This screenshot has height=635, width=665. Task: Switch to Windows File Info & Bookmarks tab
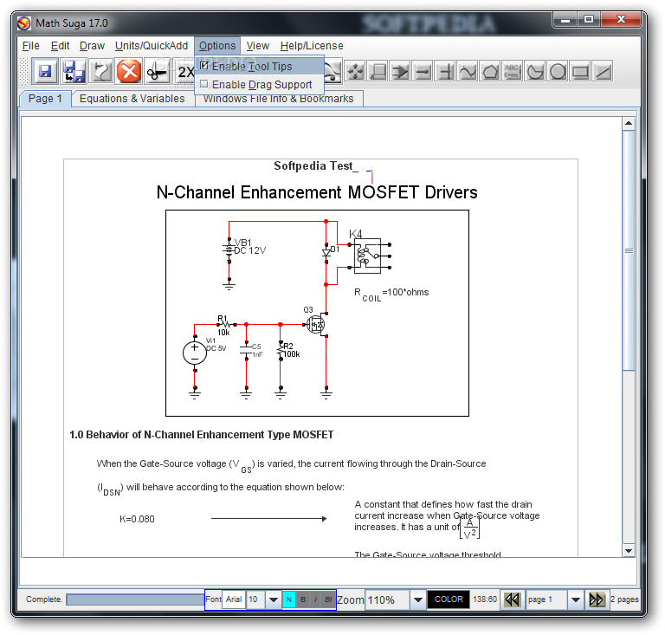pyautogui.click(x=278, y=99)
